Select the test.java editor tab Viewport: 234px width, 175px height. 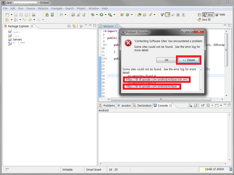[108, 26]
